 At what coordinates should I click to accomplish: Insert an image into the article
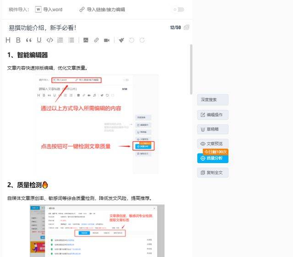click(x=86, y=40)
